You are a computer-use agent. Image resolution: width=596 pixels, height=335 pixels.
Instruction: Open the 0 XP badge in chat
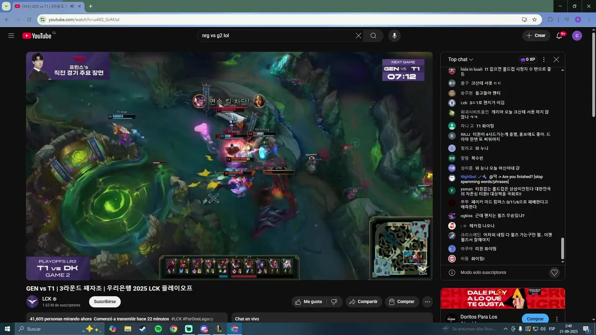[x=528, y=60]
